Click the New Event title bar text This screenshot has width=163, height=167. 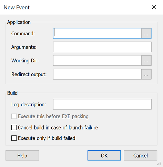pos(17,8)
